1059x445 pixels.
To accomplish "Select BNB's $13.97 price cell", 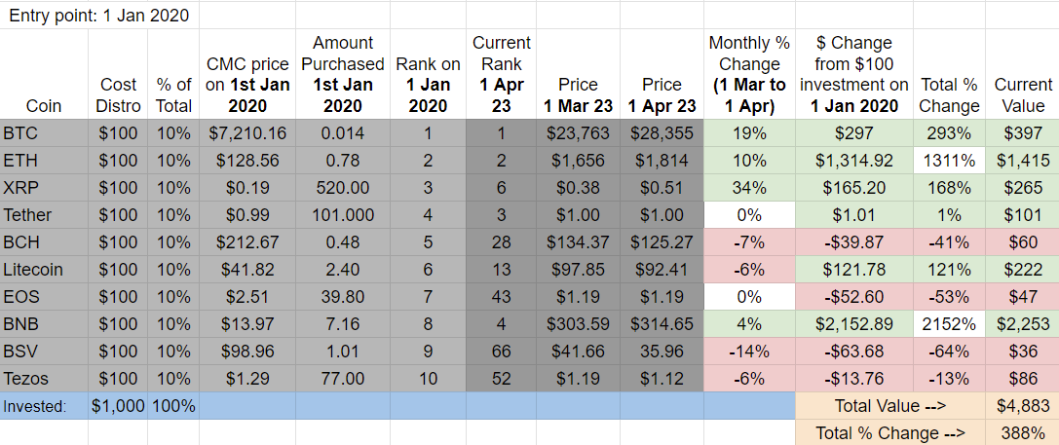I will click(247, 323).
